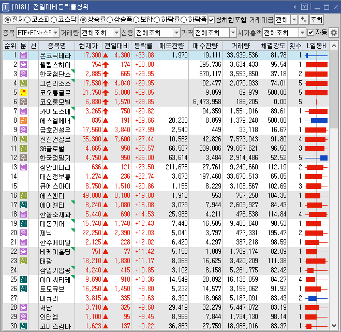Click the orange 관 badge for 에스엘에너
Screen dimensions: 341x332
coord(23,120)
